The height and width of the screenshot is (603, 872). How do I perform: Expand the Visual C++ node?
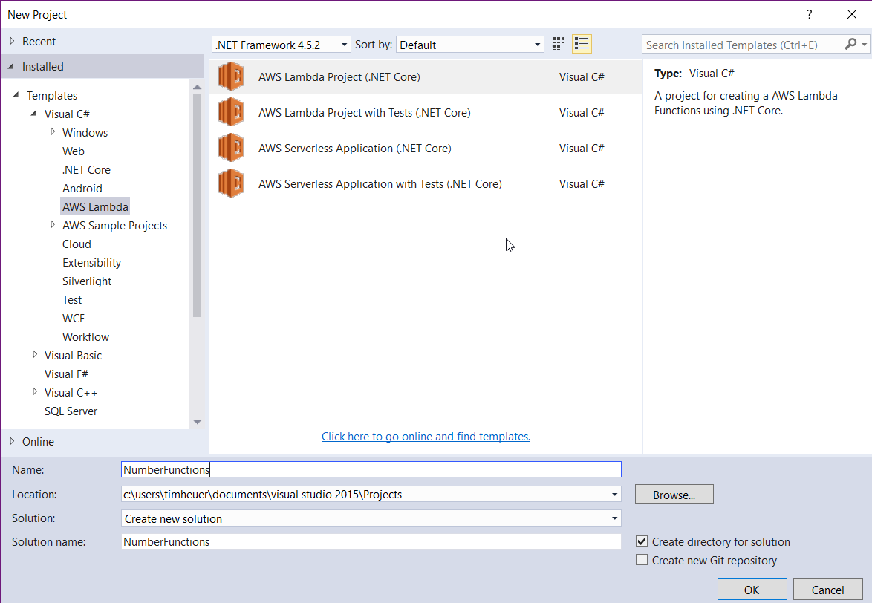pos(34,392)
